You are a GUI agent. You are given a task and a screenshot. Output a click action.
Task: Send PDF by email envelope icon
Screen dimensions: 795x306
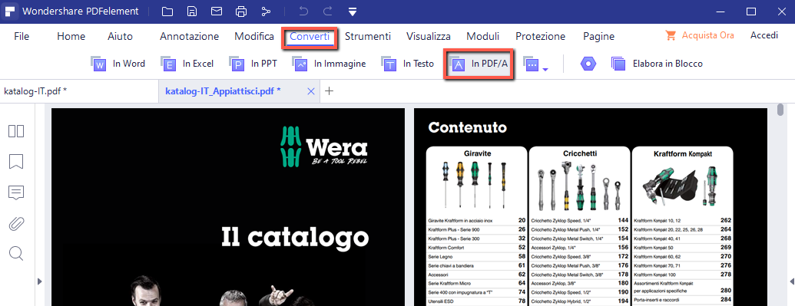(217, 12)
